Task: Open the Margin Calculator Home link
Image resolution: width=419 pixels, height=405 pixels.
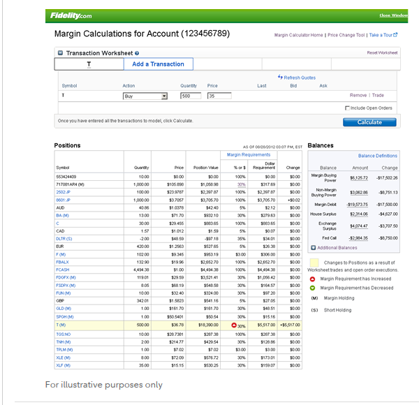Action: pyautogui.click(x=298, y=35)
